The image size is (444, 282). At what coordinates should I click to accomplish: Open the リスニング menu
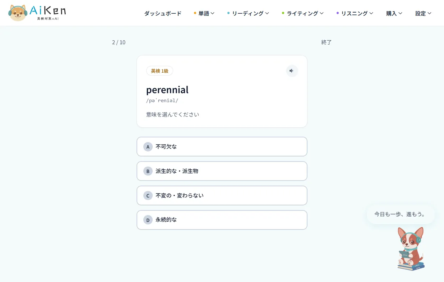click(355, 13)
